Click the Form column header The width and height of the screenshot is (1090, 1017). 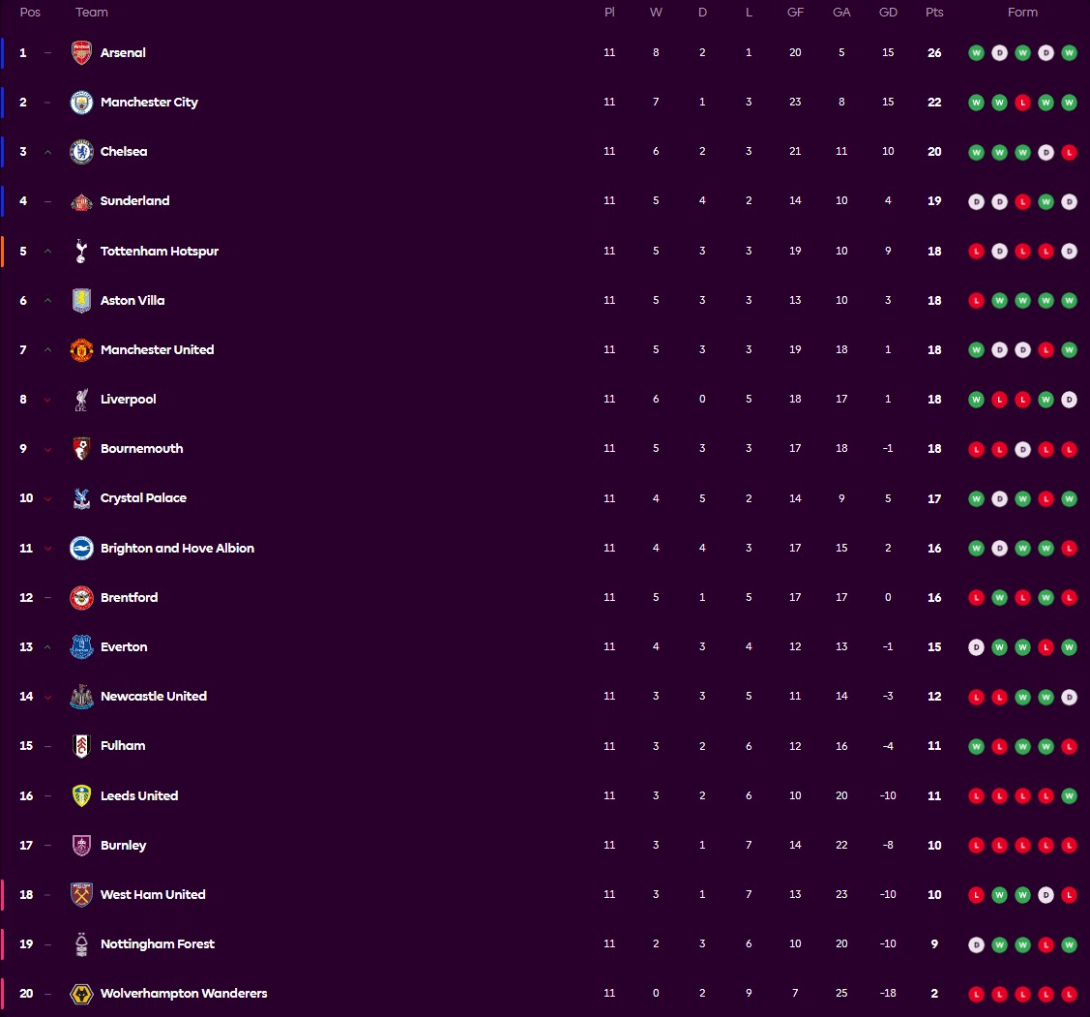(x=1022, y=13)
